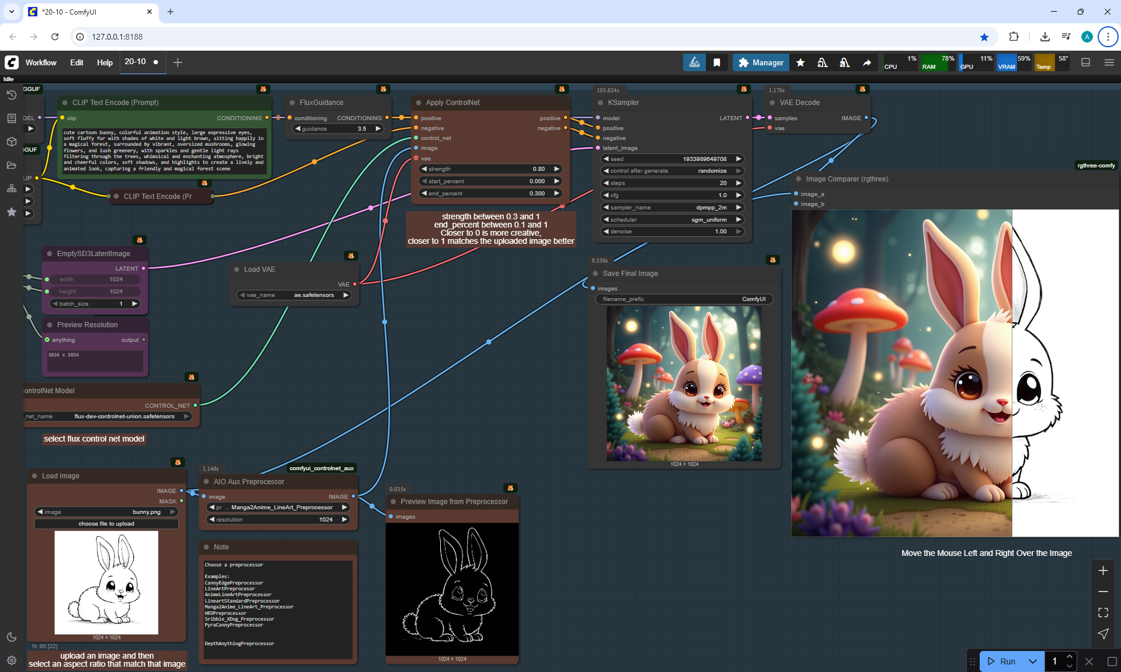Open the sampler_name dpmpp_2m dropdown

671,208
